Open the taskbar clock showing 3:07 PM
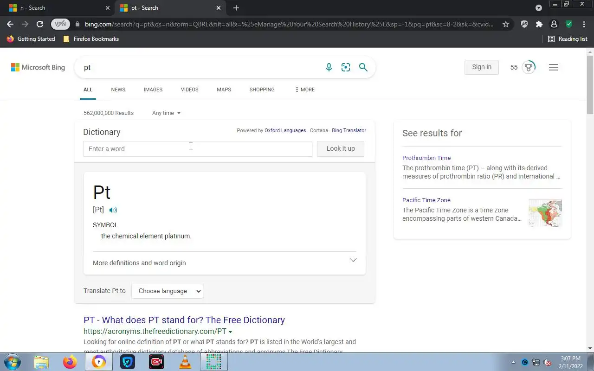 point(571,362)
